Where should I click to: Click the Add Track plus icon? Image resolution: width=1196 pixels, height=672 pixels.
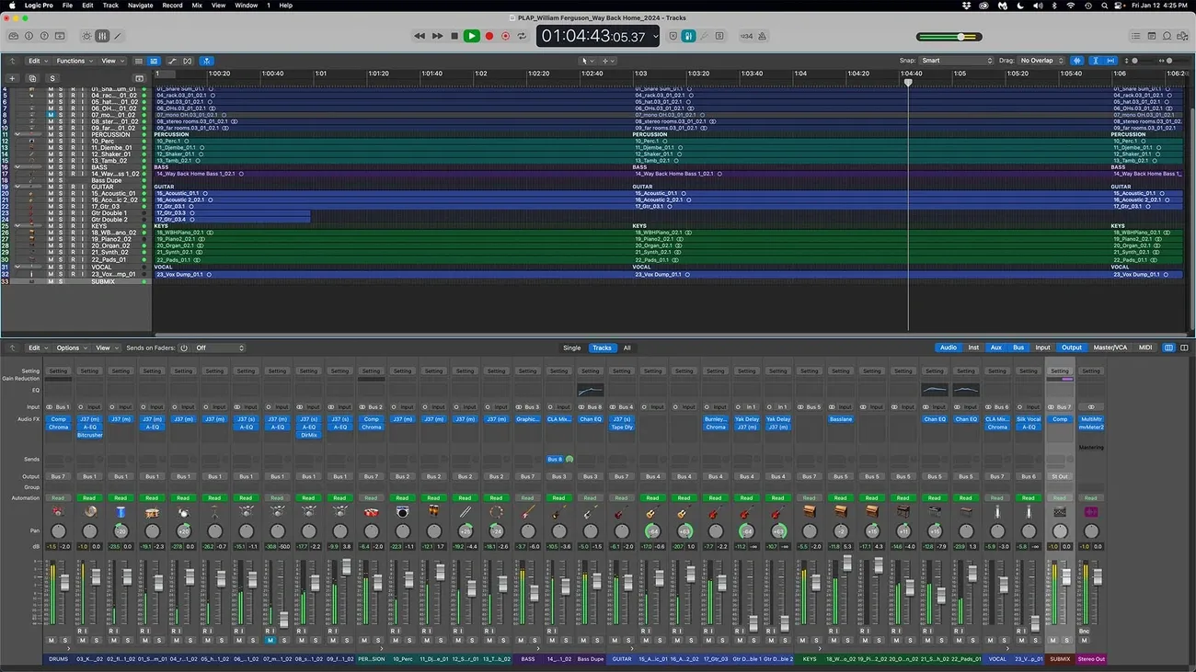(x=13, y=78)
